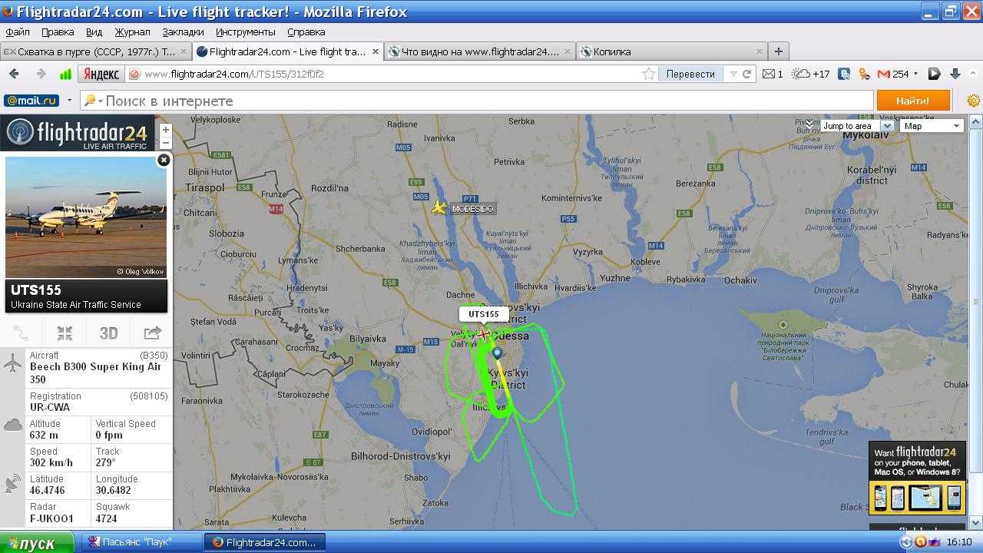The image size is (983, 553).
Task: Open the Odnoklassniki toolbar icon
Action: tap(864, 74)
